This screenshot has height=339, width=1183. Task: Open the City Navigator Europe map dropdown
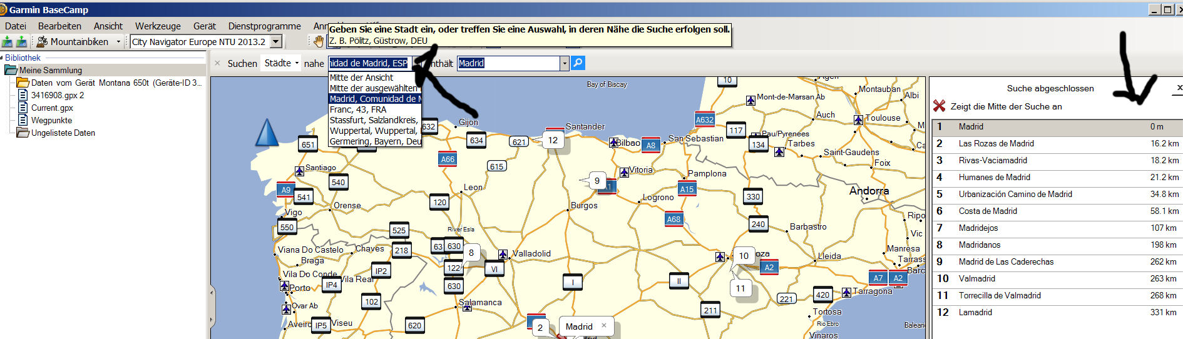coord(276,42)
